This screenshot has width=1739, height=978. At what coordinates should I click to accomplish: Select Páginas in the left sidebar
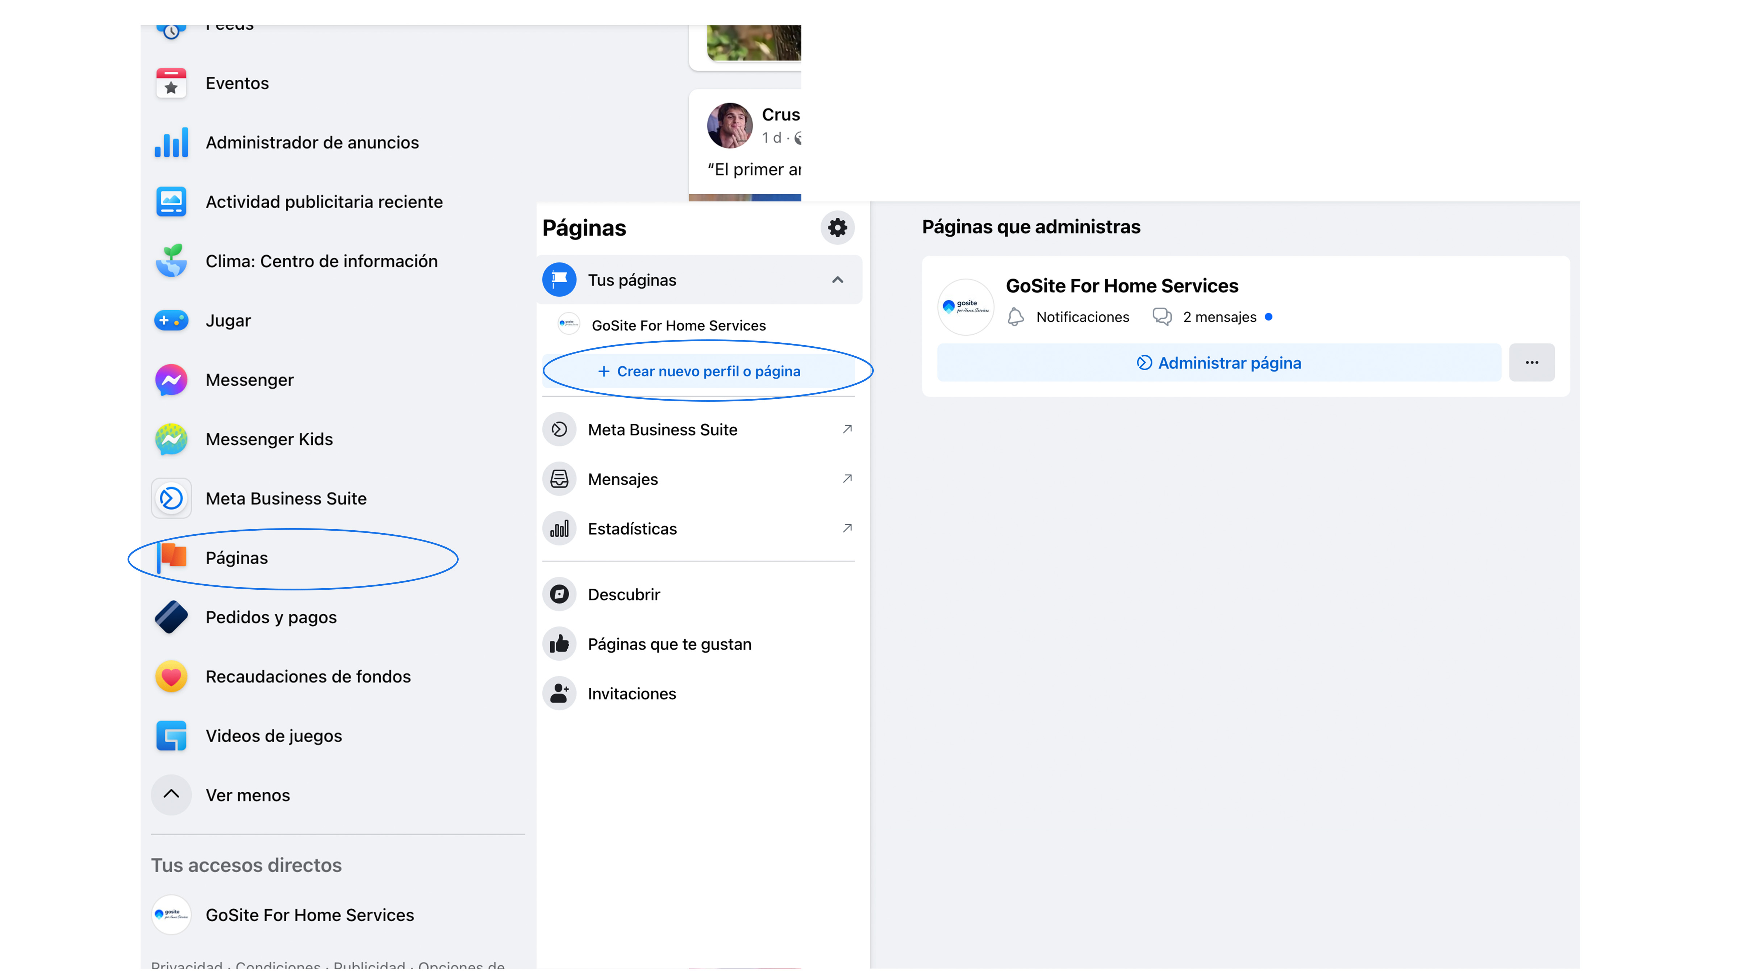pyautogui.click(x=236, y=558)
